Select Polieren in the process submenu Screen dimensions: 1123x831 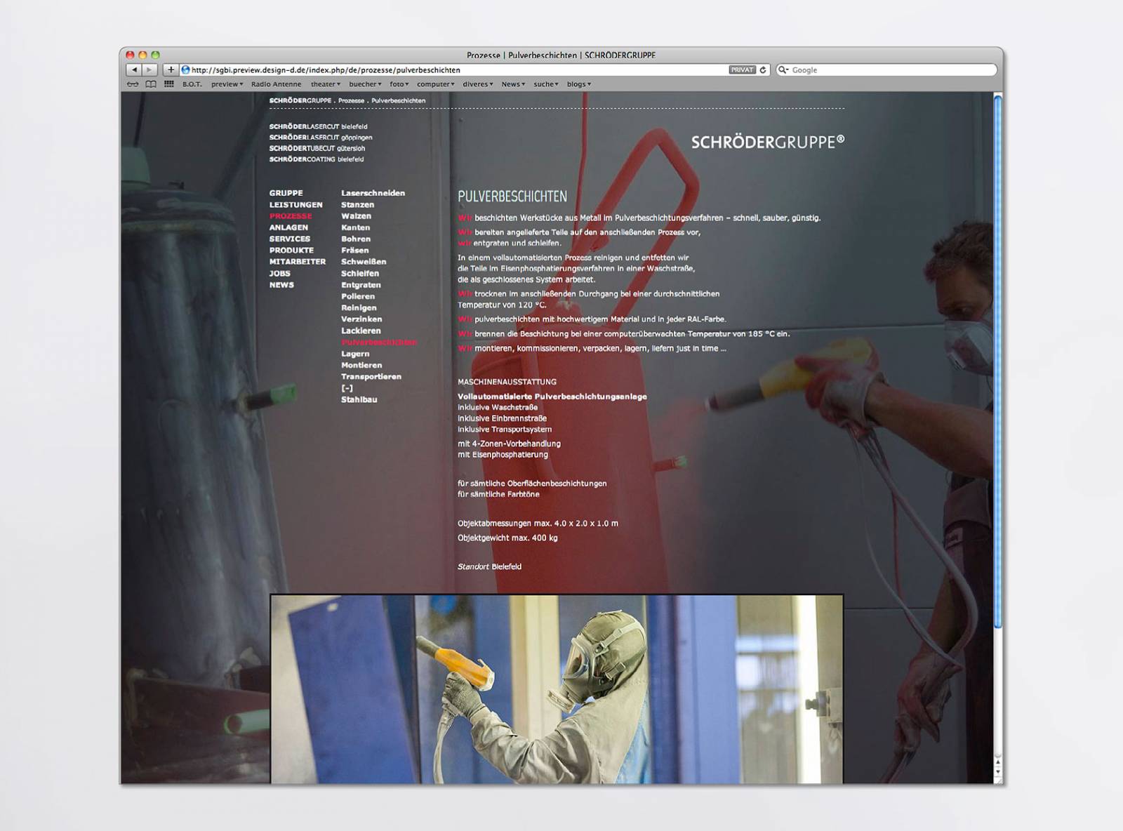coord(358,296)
